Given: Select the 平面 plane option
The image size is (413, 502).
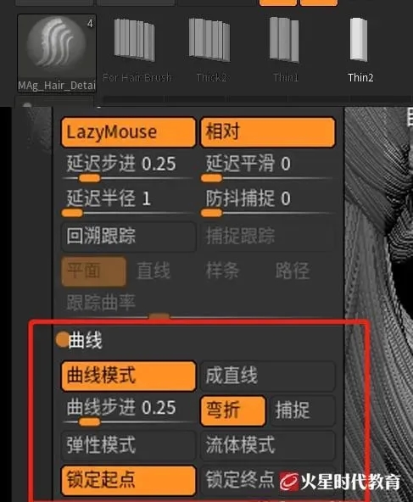Looking at the screenshot, I should 93,271.
